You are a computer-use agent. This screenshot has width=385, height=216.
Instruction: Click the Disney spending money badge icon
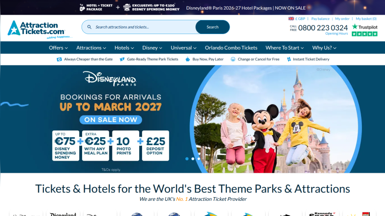pyautogui.click(x=127, y=8)
